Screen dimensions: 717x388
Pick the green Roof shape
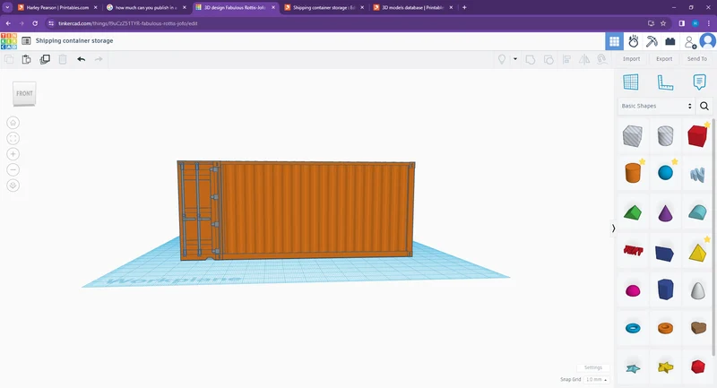(633, 212)
